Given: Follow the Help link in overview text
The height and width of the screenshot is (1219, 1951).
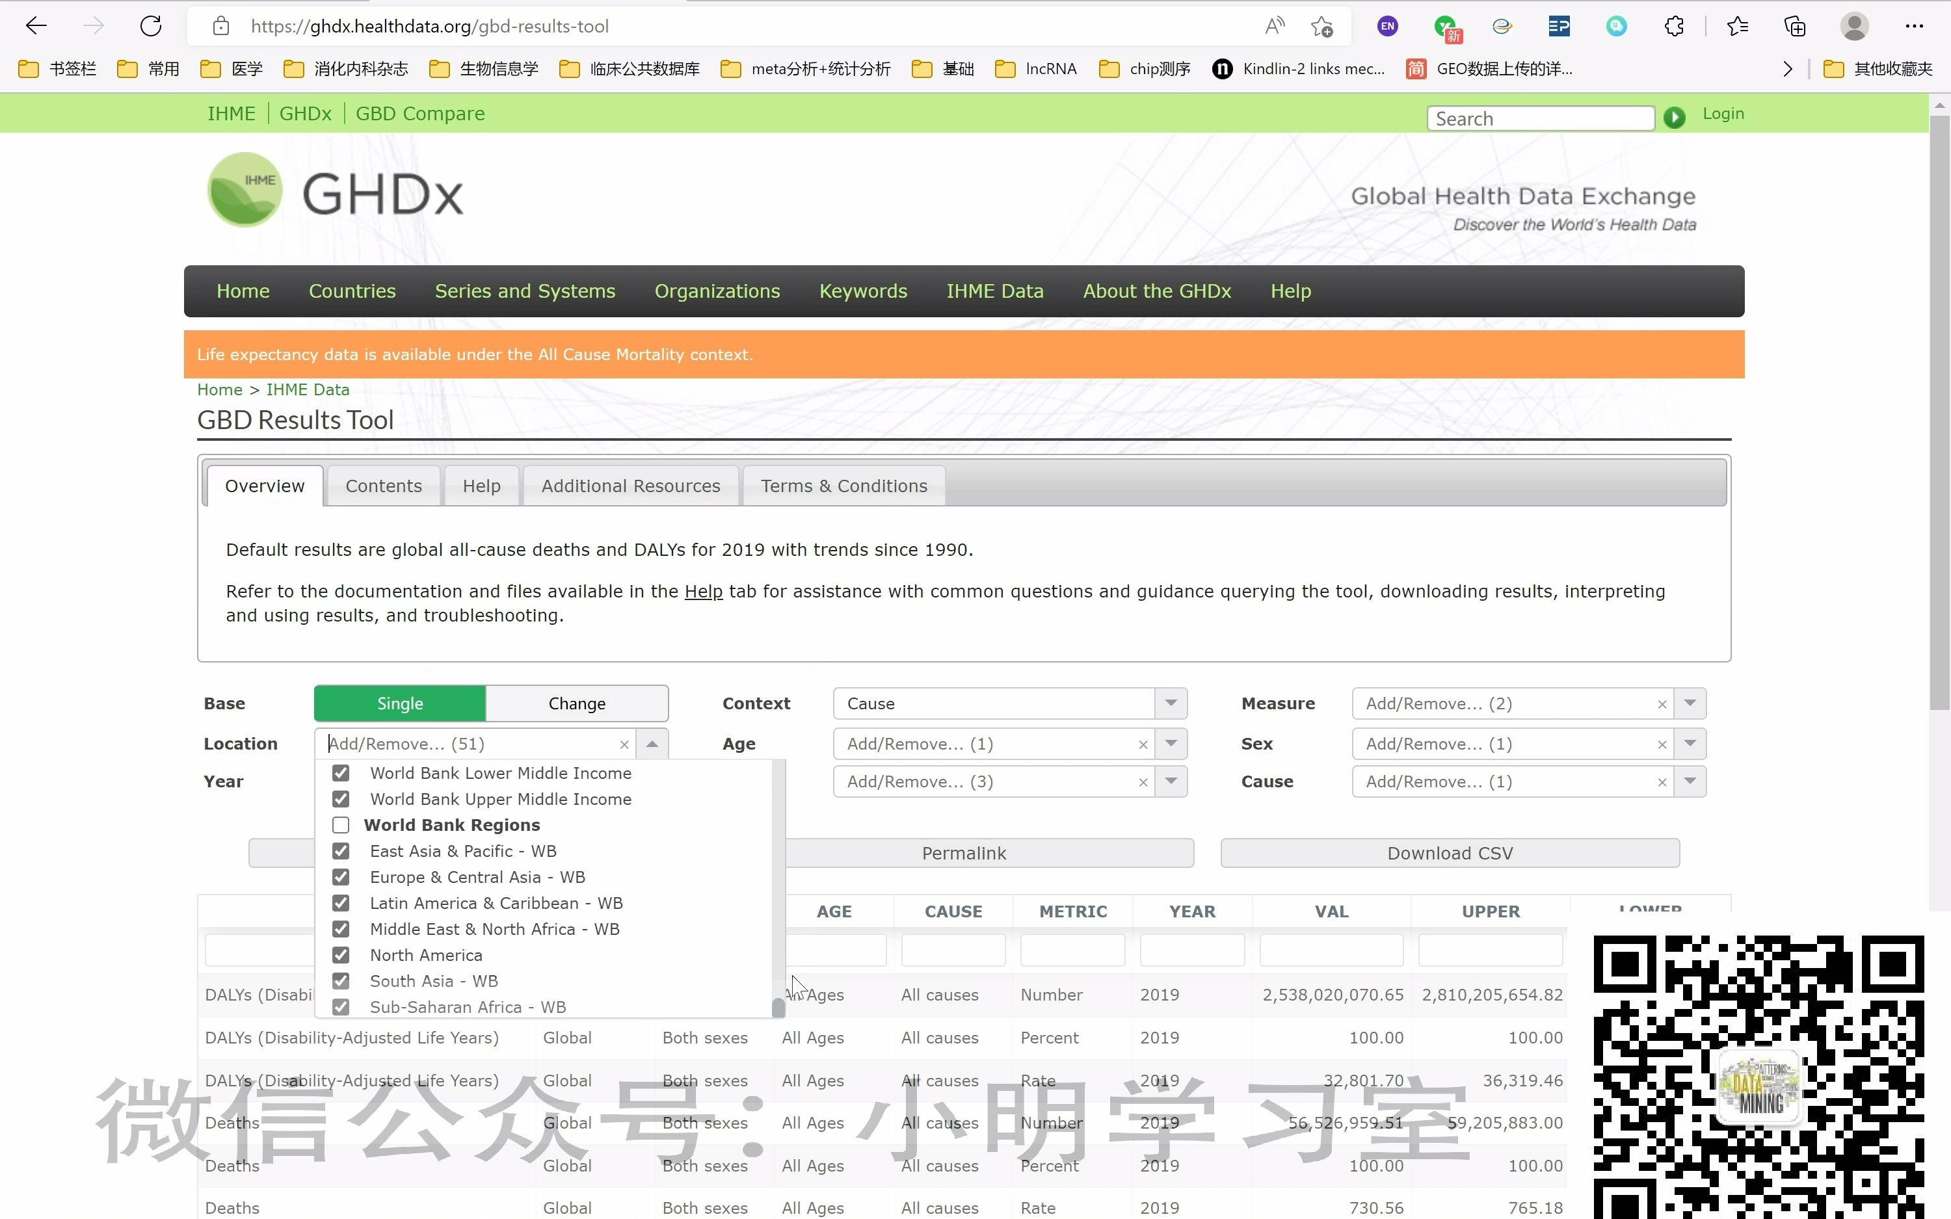Looking at the screenshot, I should tap(703, 592).
